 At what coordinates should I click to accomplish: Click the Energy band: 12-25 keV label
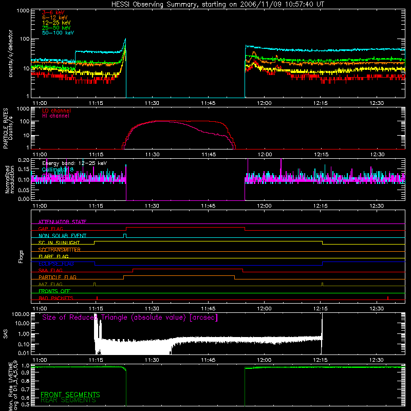click(x=74, y=163)
